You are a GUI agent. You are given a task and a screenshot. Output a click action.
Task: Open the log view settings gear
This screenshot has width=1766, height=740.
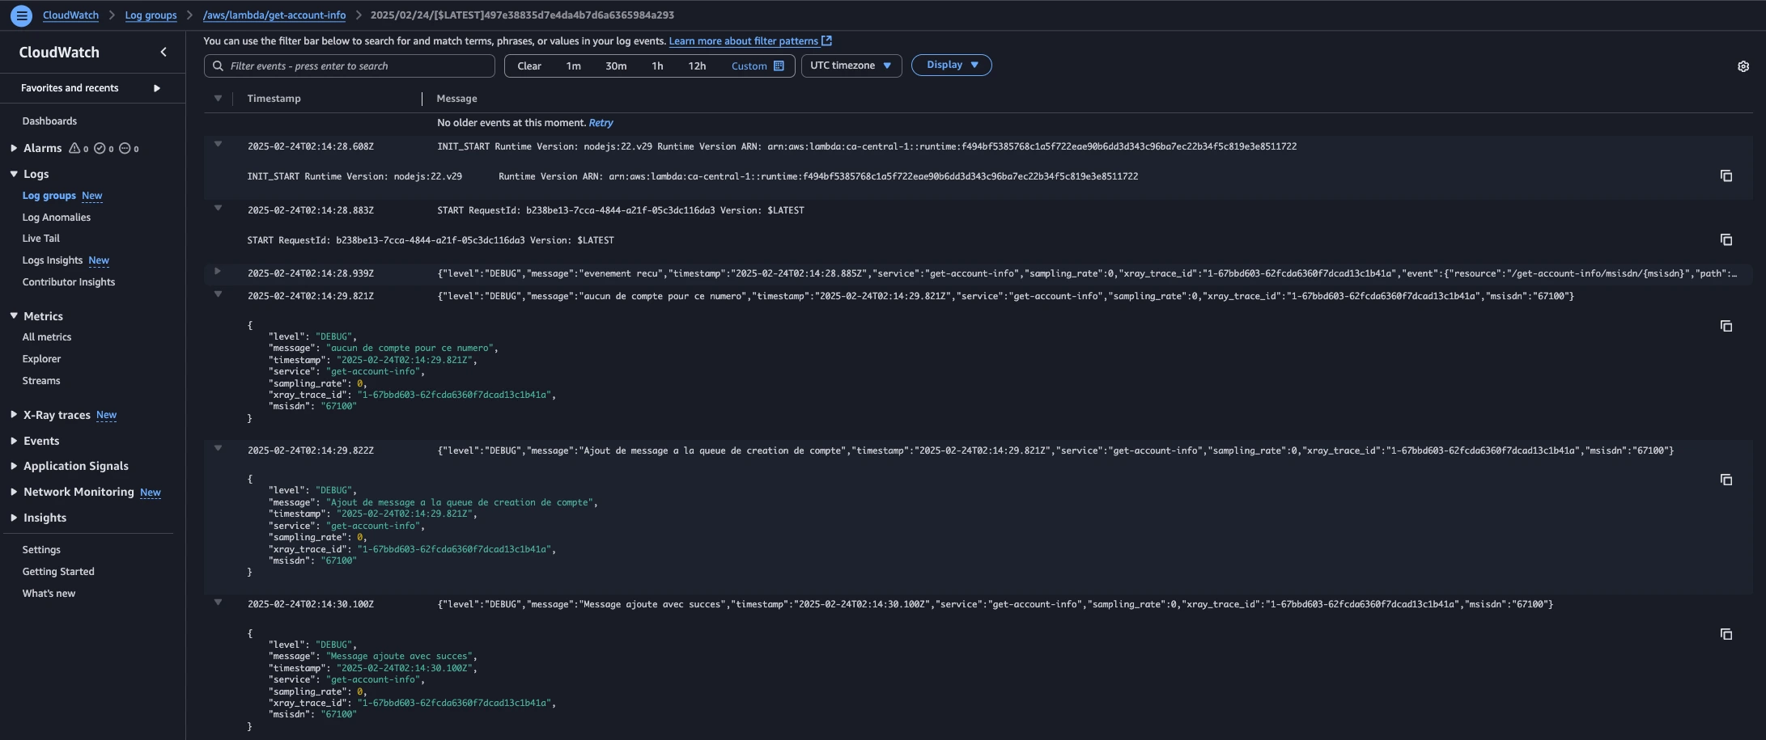coord(1743,66)
